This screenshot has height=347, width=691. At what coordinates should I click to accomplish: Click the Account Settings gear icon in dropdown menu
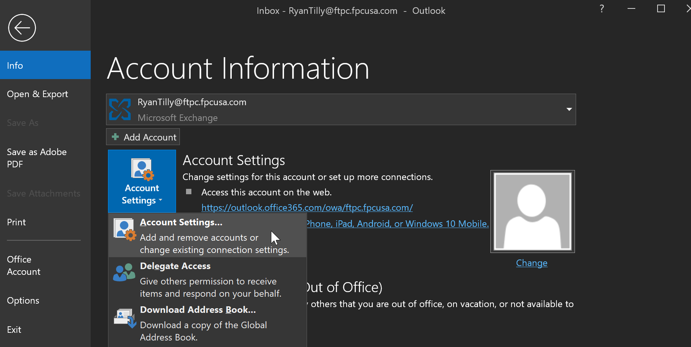pos(125,230)
